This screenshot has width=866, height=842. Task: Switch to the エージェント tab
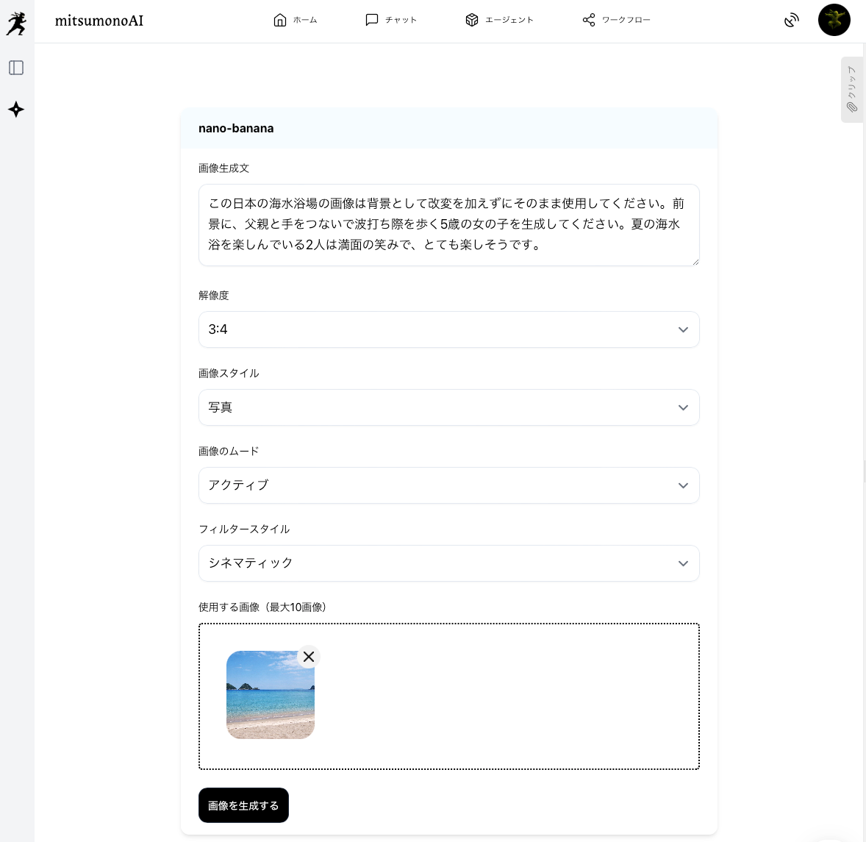(499, 20)
